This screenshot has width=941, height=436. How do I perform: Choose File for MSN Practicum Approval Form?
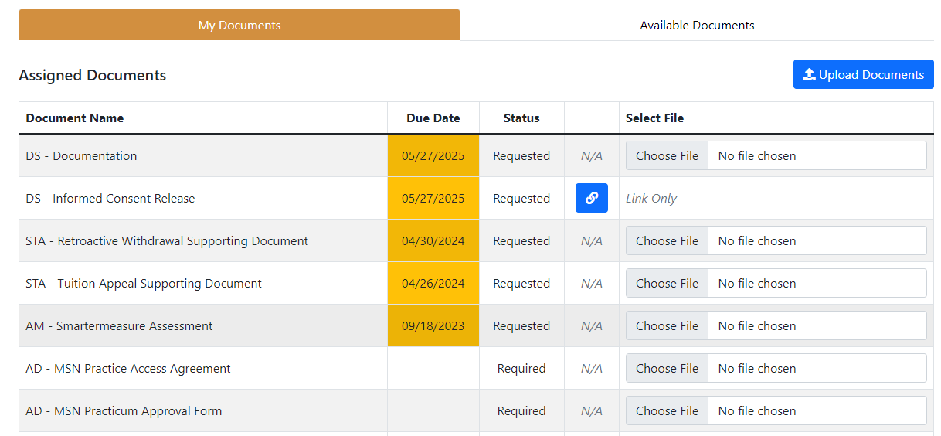click(667, 411)
